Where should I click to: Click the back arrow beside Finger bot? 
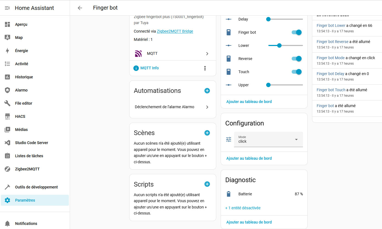(80, 8)
